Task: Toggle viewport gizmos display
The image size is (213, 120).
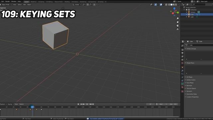Action: click(156, 5)
